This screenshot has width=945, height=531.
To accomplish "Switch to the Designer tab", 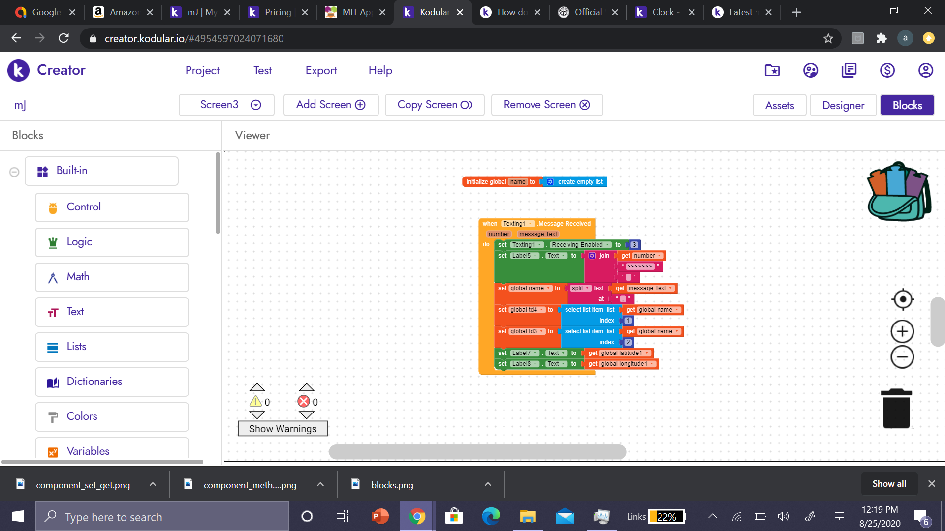I will click(843, 105).
